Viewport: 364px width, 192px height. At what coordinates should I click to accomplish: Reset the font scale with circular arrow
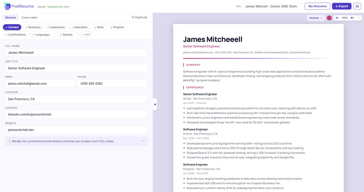[359, 18]
